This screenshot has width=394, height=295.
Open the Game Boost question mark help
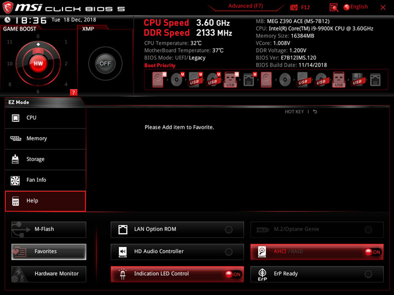[73, 92]
